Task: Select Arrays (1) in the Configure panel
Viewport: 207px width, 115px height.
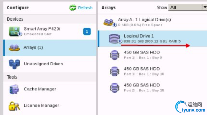Action: pos(50,48)
